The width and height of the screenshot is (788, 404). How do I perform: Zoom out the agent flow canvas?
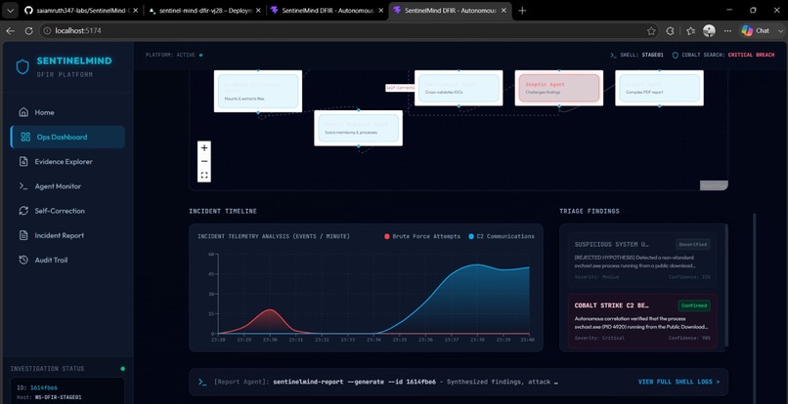point(204,162)
